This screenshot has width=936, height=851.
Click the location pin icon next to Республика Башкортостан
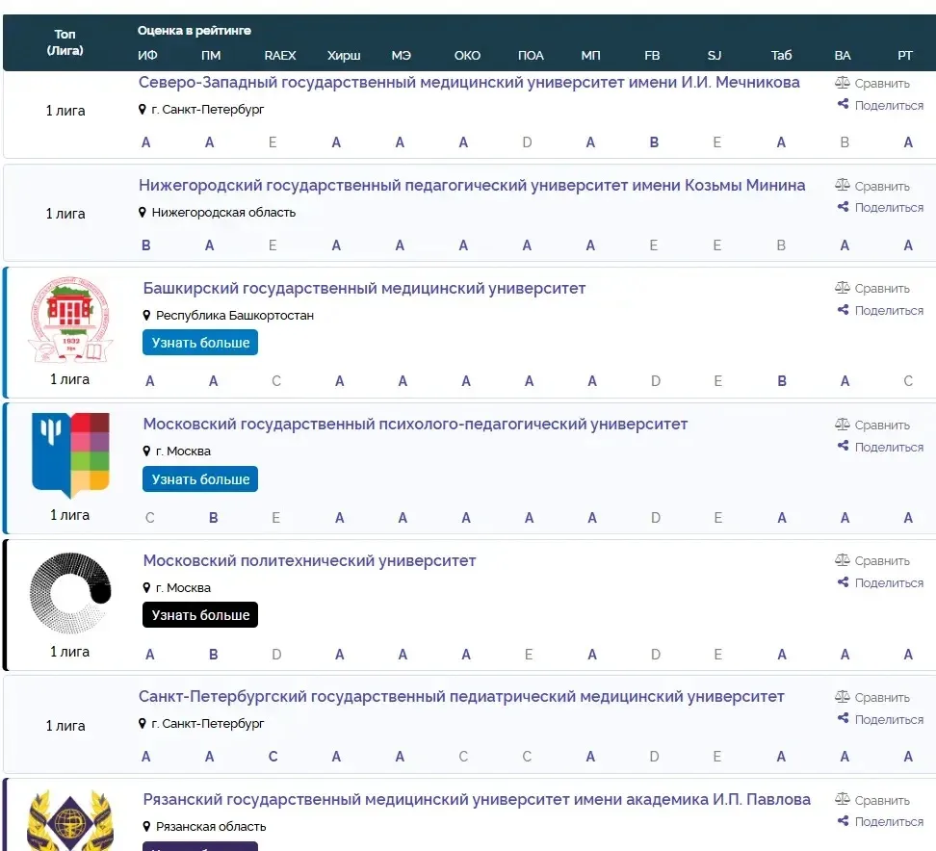[147, 316]
